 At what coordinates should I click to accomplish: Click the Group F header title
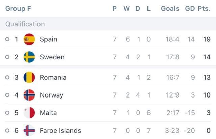pos(18,9)
